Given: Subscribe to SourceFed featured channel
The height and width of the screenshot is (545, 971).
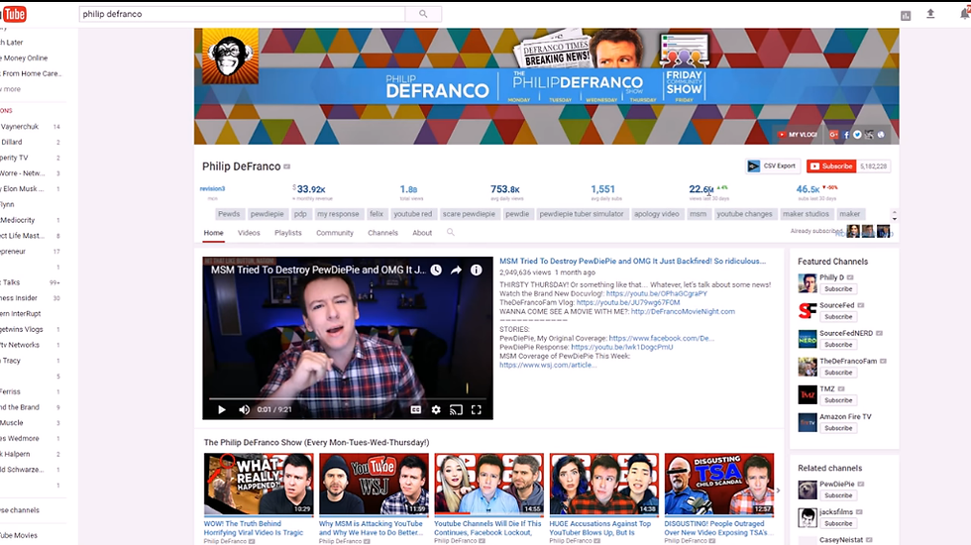Looking at the screenshot, I should 838,316.
